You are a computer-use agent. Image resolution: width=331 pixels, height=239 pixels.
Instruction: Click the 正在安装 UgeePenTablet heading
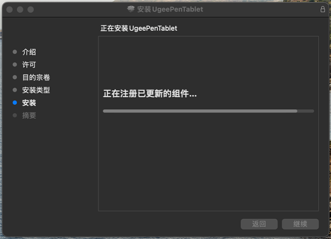tap(139, 28)
